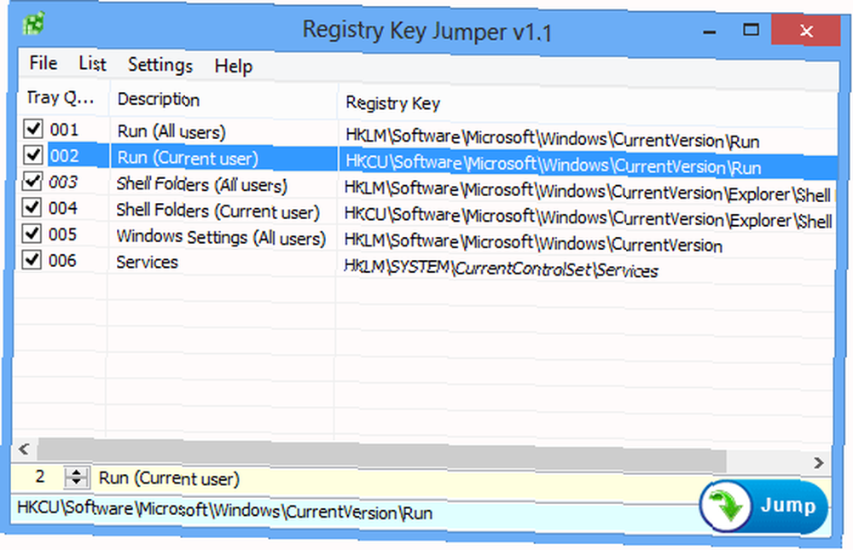Sort by the Description column header
Screen dimensions: 853x550
[x=223, y=100]
